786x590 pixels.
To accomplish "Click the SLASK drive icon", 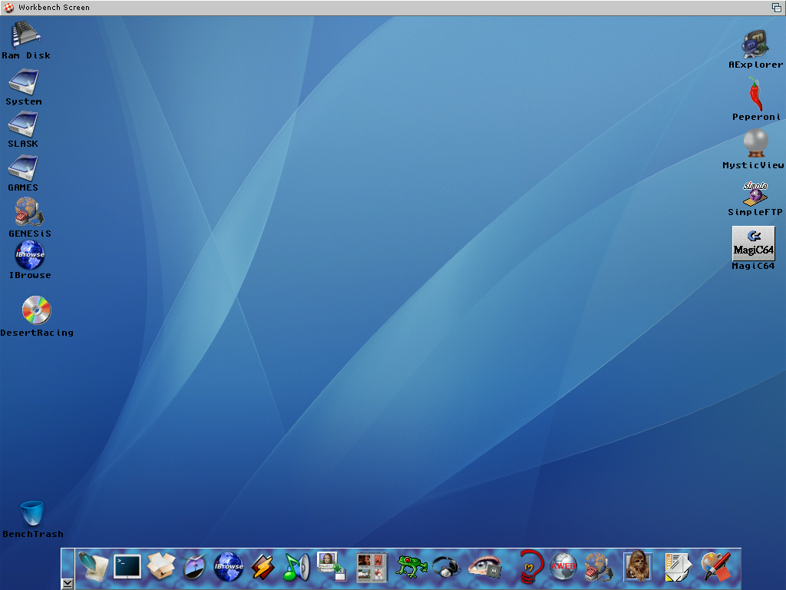I will pos(23,124).
